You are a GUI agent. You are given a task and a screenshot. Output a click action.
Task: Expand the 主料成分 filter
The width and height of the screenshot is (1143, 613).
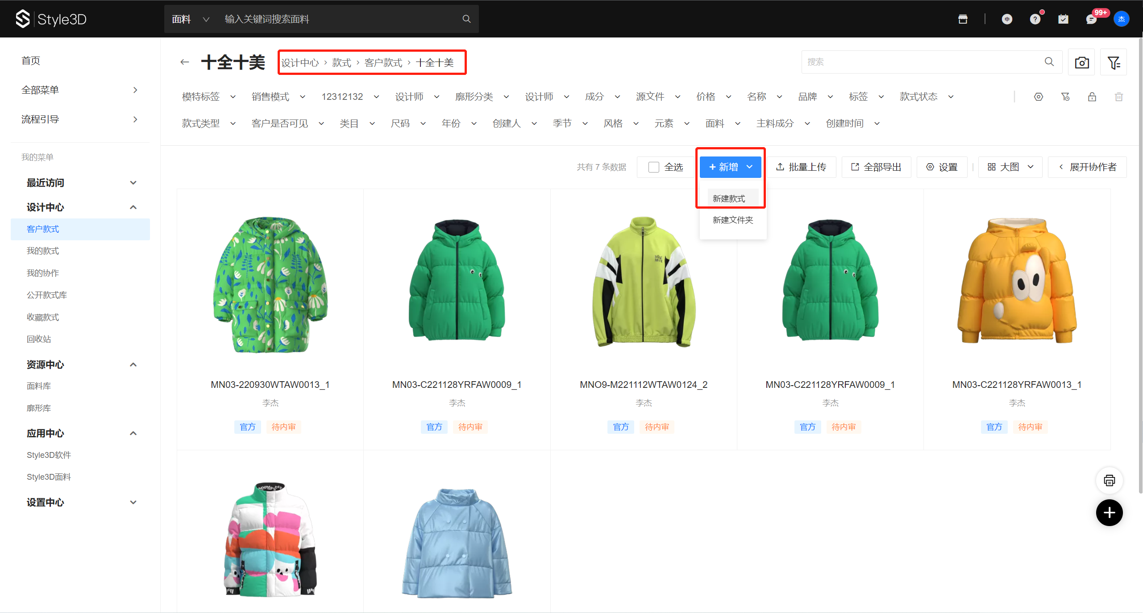click(x=783, y=123)
